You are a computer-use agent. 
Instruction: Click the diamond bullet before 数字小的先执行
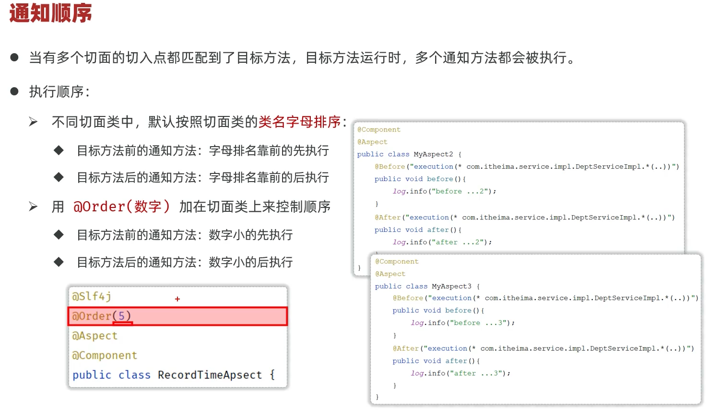pyautogui.click(x=59, y=235)
